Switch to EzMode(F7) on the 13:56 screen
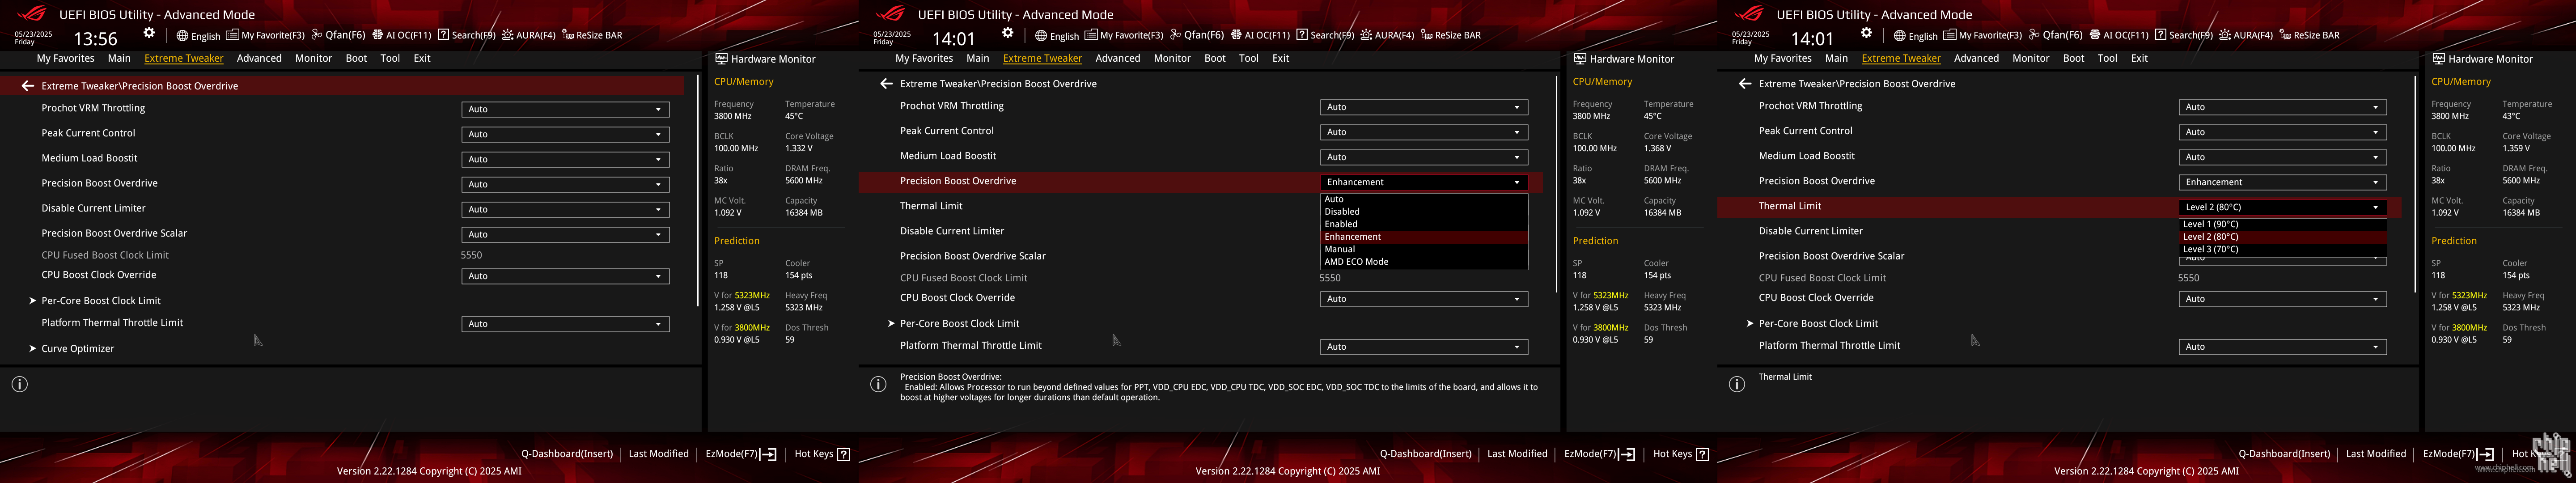The image size is (2576, 483). pyautogui.click(x=741, y=454)
